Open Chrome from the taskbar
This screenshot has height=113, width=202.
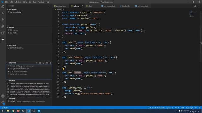(x=13, y=111)
